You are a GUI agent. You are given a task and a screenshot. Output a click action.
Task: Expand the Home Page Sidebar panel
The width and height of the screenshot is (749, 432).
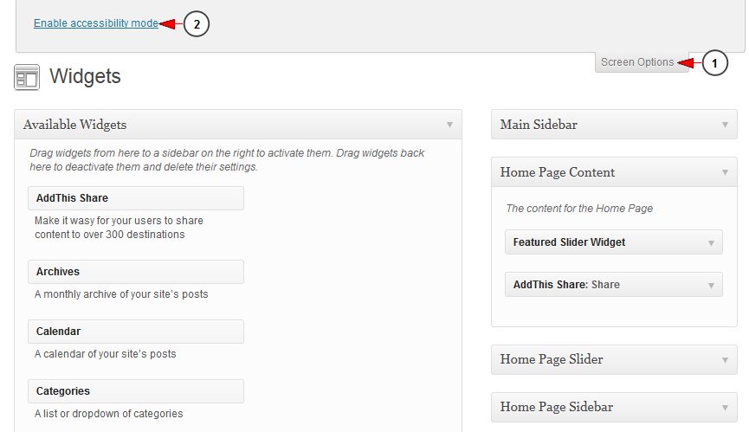725,407
